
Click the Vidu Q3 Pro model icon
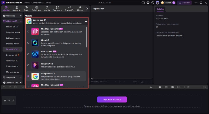tap(35, 54)
